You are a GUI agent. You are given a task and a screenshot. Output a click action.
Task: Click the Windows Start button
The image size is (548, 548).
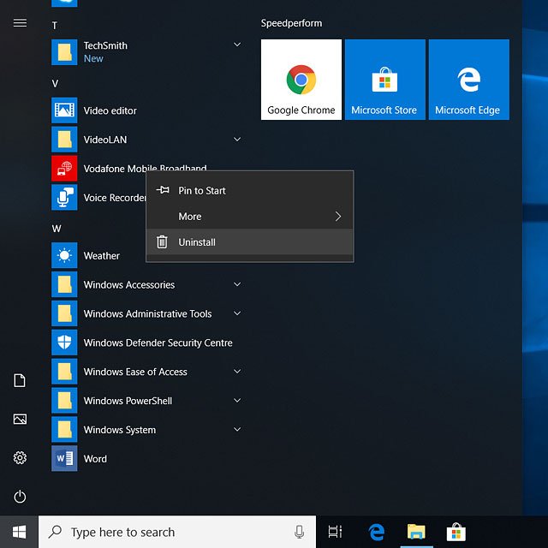point(19,532)
